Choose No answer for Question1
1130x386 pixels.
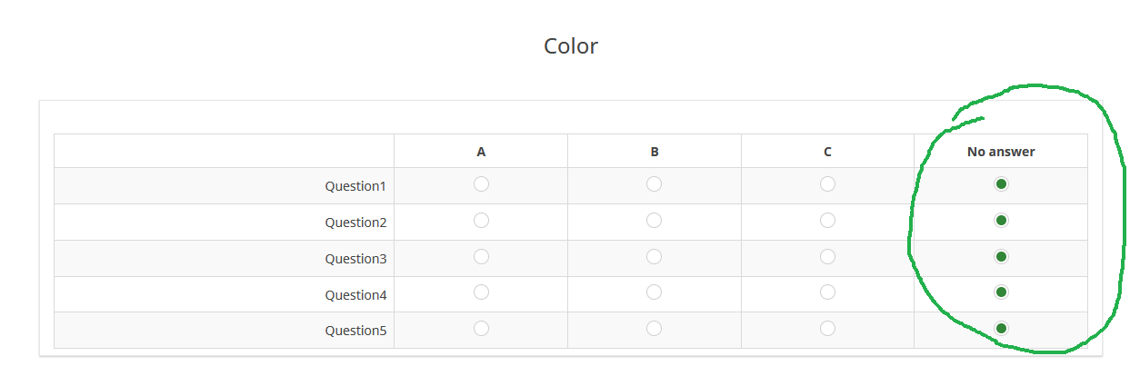pyautogui.click(x=1001, y=184)
